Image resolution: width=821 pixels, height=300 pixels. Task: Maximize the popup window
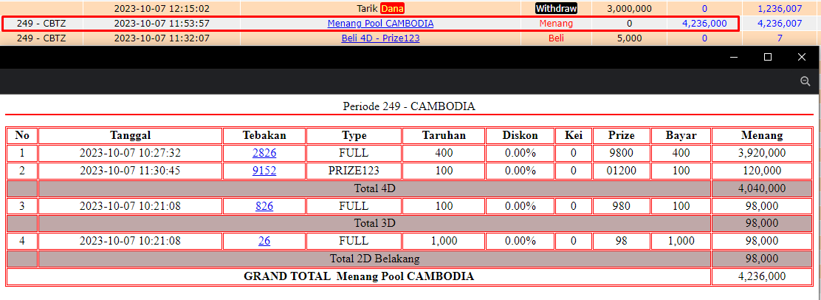[x=768, y=57]
